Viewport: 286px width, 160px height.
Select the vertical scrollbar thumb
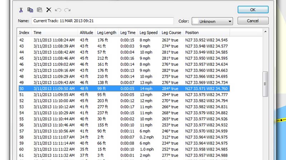click(x=265, y=84)
